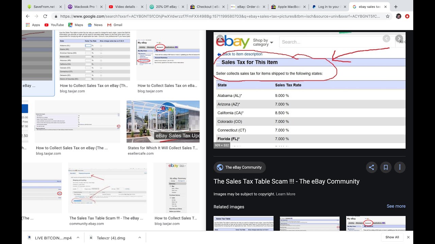Click the Learn More copyright link
Viewport: 435px width, 244px height.
pos(285,194)
